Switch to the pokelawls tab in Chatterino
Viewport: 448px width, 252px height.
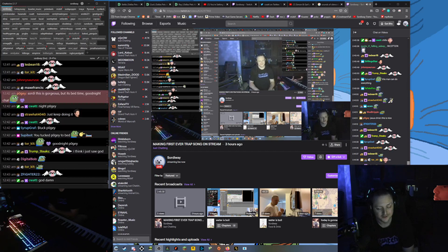[48, 9]
